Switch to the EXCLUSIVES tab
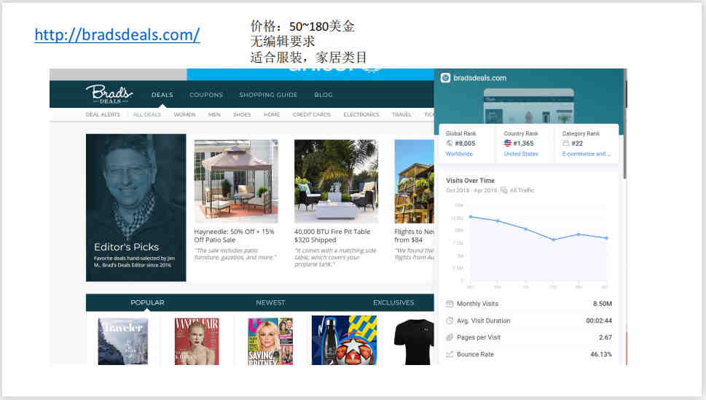Screen dimensions: 706x400 (x=393, y=302)
